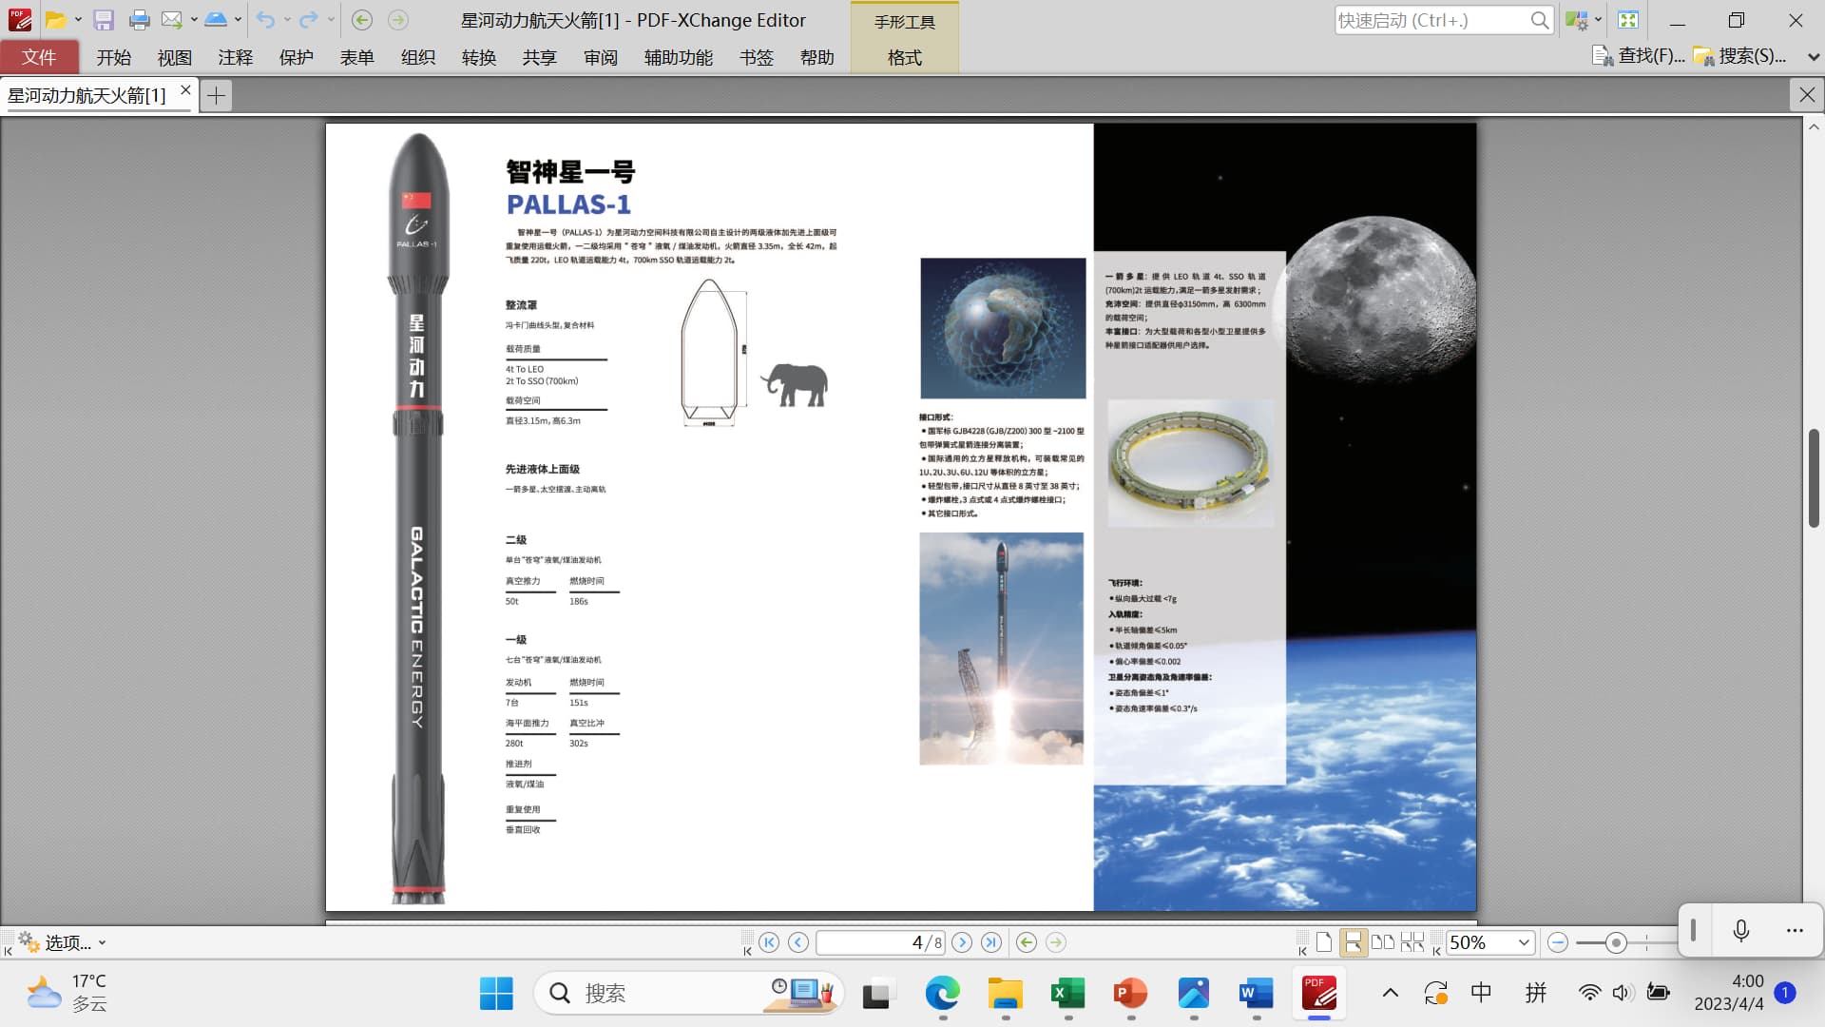This screenshot has width=1825, height=1027.
Task: Enable two pages facing layout
Action: [x=1383, y=942]
